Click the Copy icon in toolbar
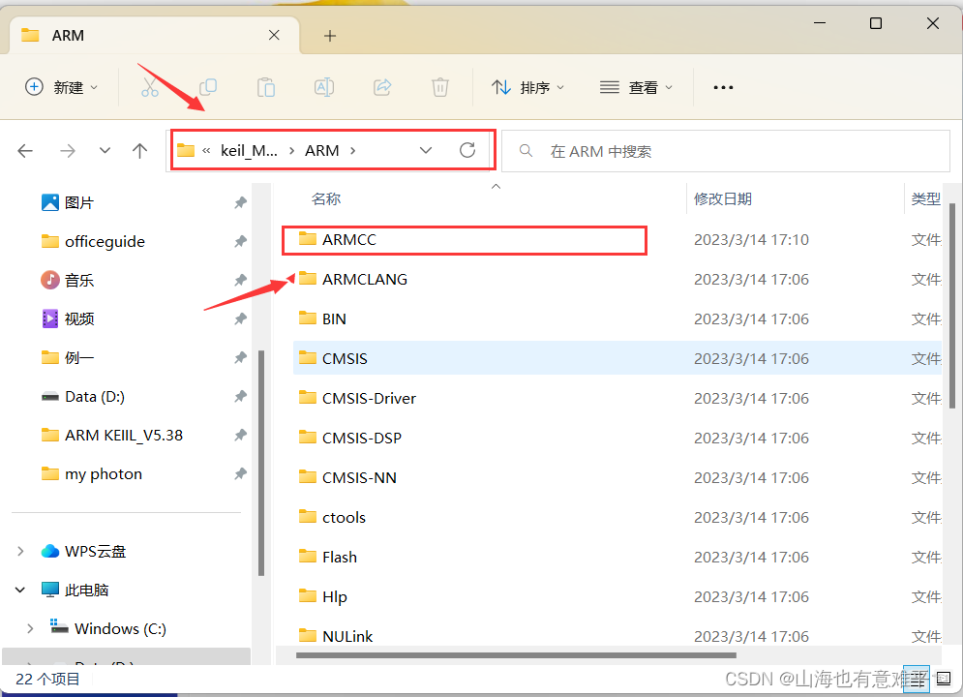 click(208, 87)
